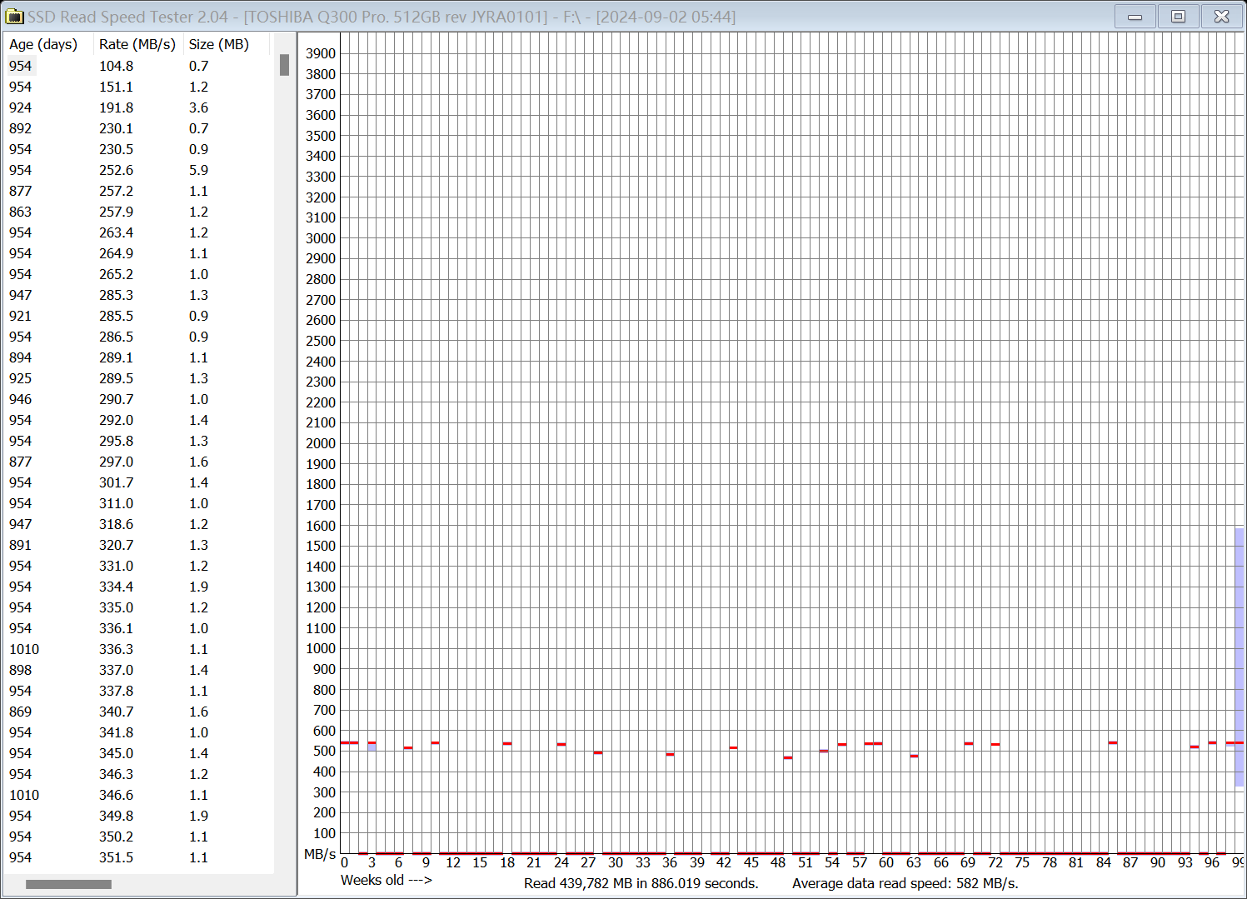The image size is (1247, 899).
Task: Select the row with rate 286.5
Action: pyautogui.click(x=139, y=337)
